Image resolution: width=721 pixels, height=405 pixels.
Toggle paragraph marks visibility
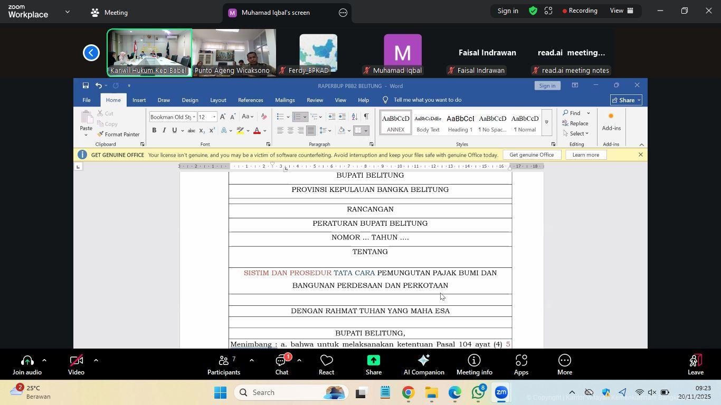(367, 117)
